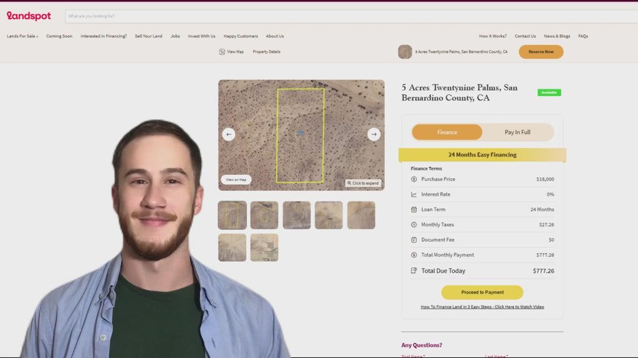Open the How It Works? menu item
Screen dimensions: 638x358
coord(492,36)
